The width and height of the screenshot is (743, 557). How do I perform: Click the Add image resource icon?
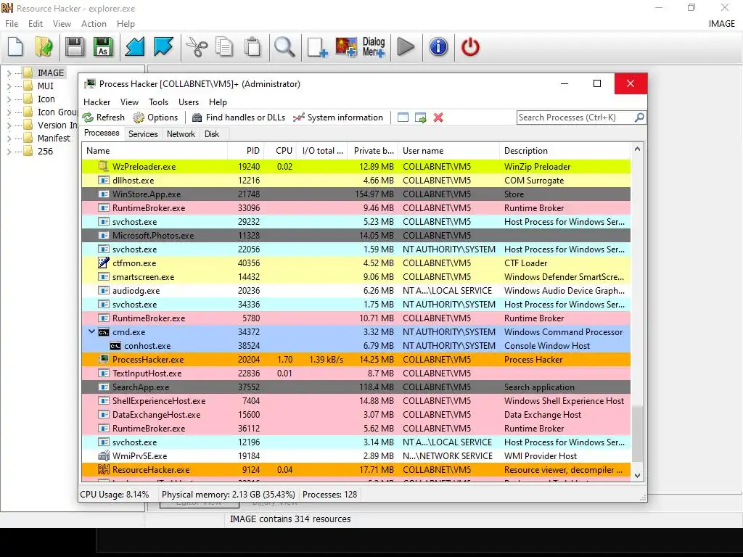tap(346, 47)
